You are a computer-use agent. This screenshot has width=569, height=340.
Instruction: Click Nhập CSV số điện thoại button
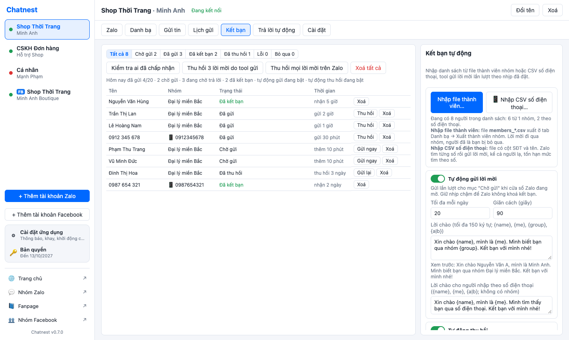coord(519,102)
